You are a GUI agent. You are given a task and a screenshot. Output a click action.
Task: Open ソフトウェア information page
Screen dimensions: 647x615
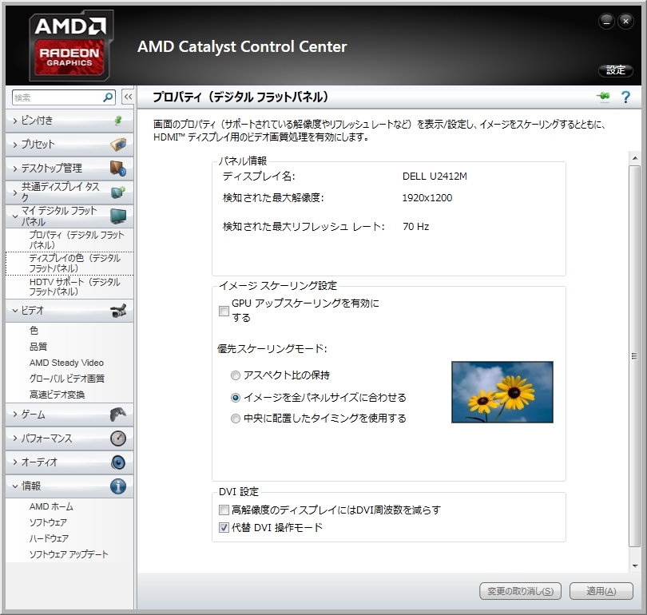point(48,522)
